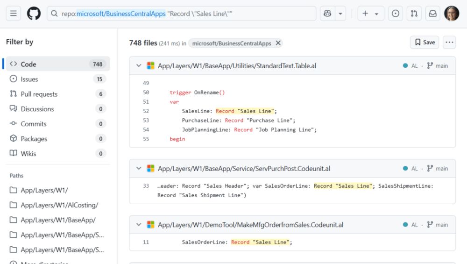Select the Commits filter

58,124
